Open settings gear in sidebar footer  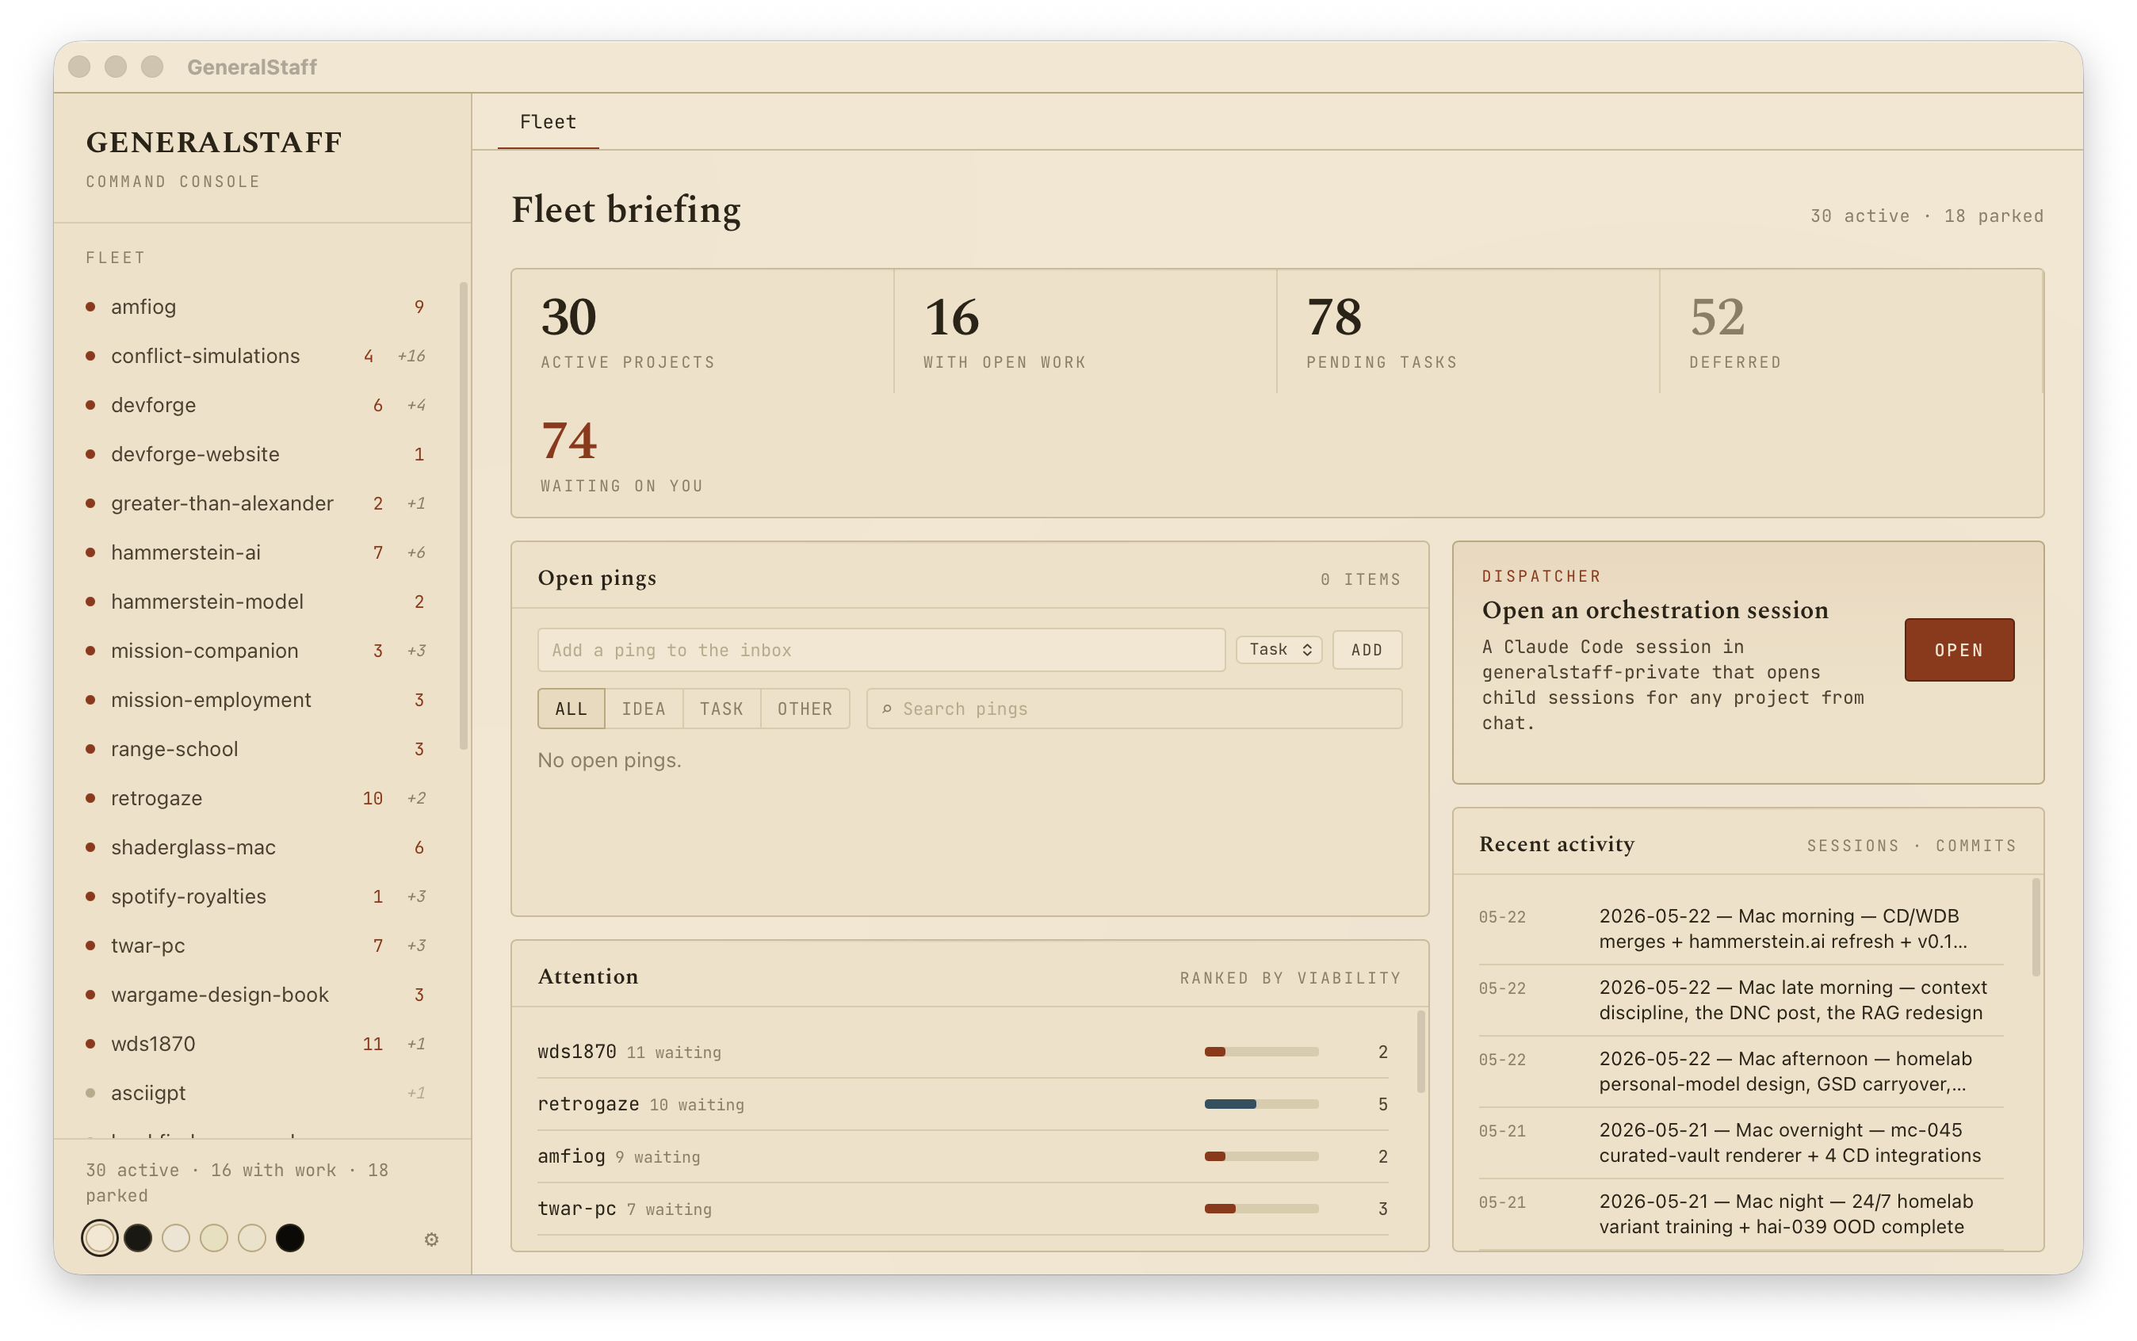pyautogui.click(x=431, y=1239)
